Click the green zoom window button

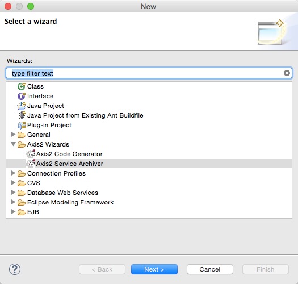(31, 6)
